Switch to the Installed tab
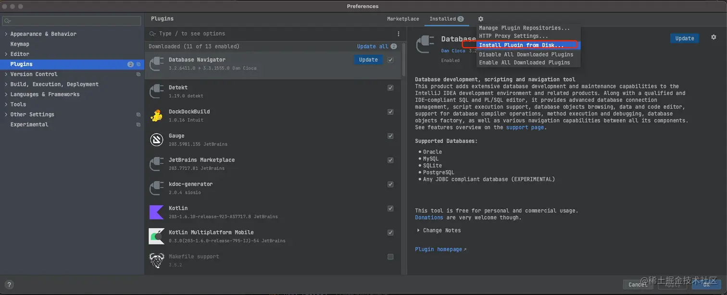 coord(446,19)
